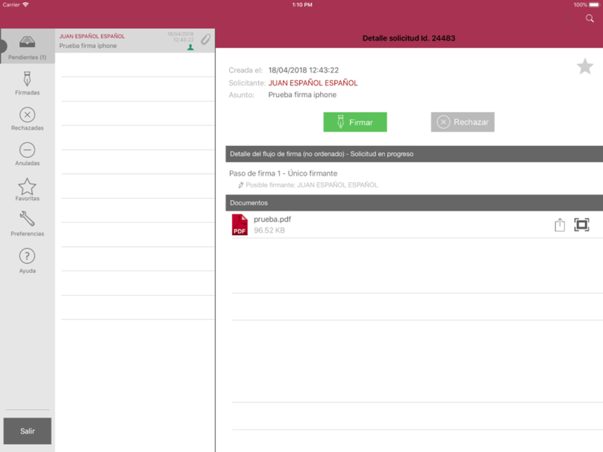Screen dimensions: 603x452
Task: Click the search magnifier icon
Action: (590, 19)
